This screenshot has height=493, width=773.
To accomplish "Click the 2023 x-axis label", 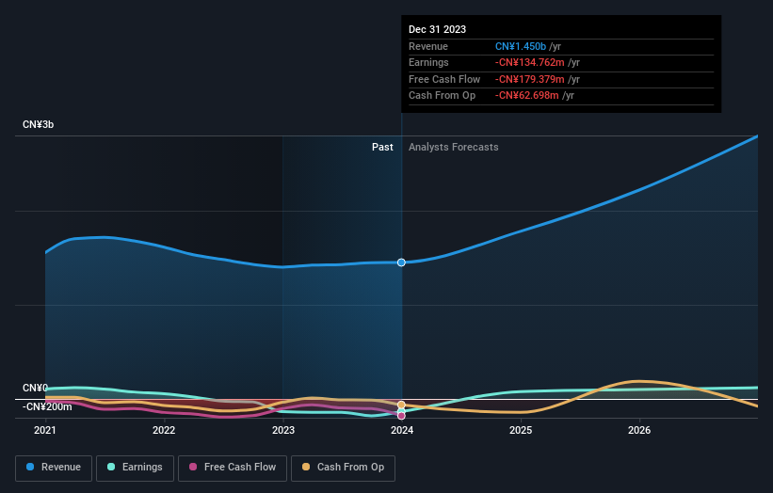I will tap(283, 431).
